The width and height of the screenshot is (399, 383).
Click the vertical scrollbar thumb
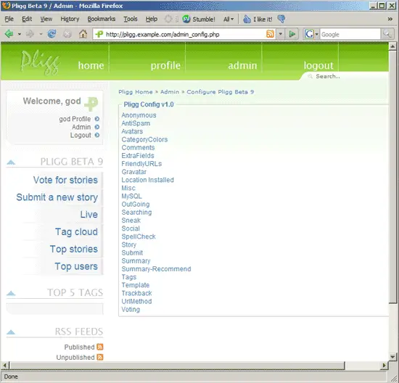coord(392,176)
